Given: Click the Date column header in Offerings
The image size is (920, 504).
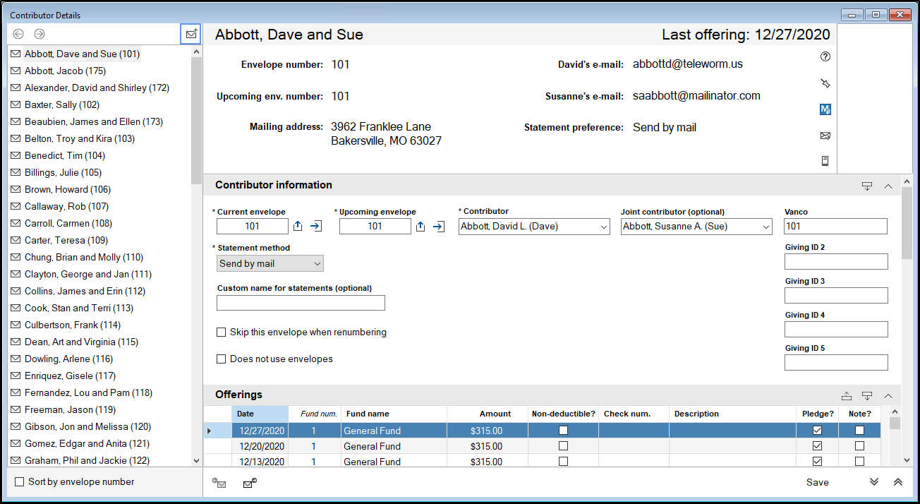Looking at the screenshot, I should 260,414.
